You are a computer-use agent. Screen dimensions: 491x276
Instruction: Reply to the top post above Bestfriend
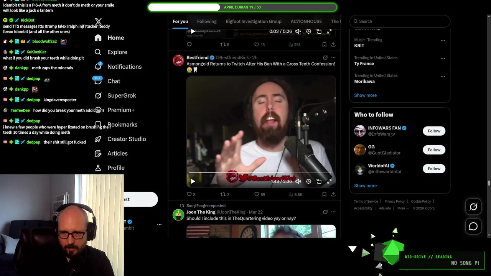(189, 44)
